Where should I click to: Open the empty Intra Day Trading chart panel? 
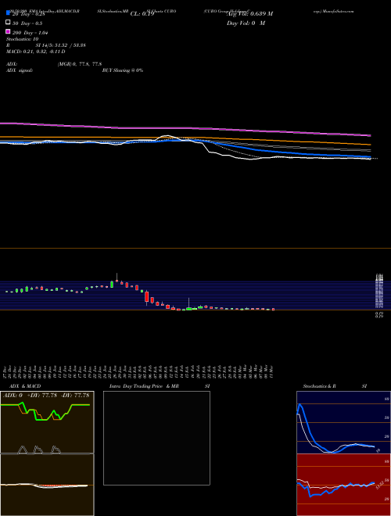pos(156,438)
